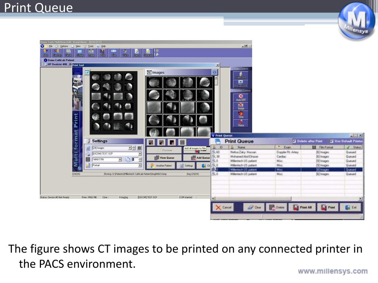
Task: Click the add image to film icon
Action: pyautogui.click(x=151, y=142)
